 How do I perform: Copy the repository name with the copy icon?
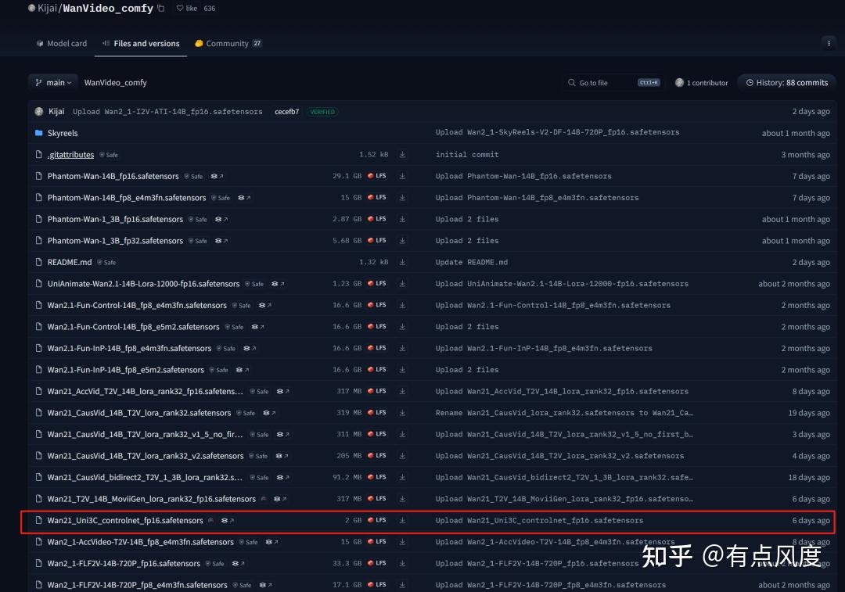162,8
